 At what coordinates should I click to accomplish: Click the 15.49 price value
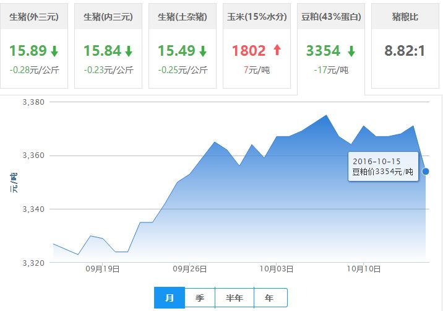(176, 51)
